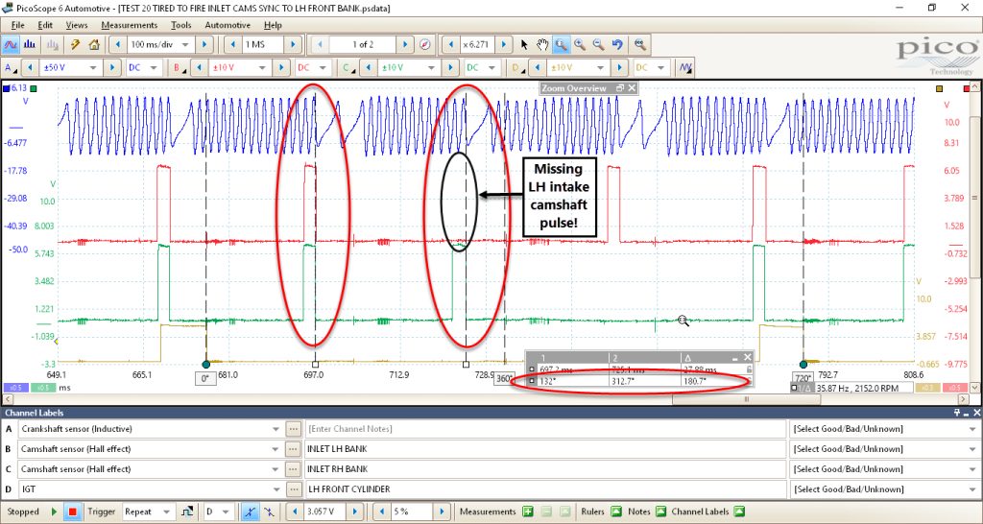Open Channel B Good/Bad/Unknown dropdown
This screenshot has width=983, height=524.
point(973,449)
